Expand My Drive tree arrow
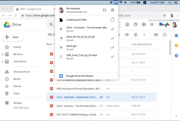Screen dimensions: 180x121 point(3,54)
